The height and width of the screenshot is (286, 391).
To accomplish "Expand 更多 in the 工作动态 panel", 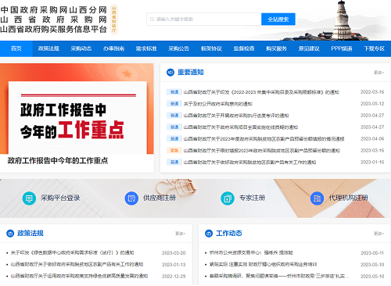I will [378, 234].
